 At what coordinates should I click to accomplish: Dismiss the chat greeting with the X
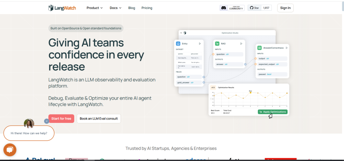[46, 121]
